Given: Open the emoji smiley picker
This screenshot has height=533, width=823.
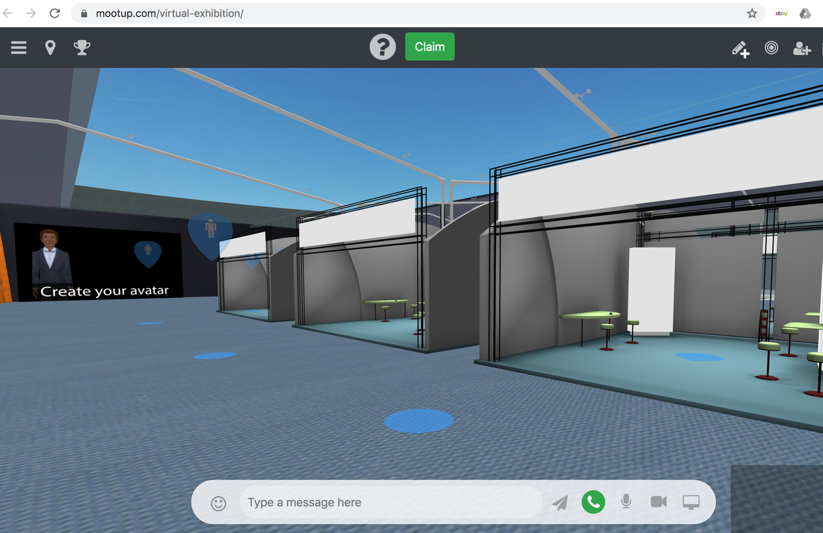Looking at the screenshot, I should tap(218, 504).
